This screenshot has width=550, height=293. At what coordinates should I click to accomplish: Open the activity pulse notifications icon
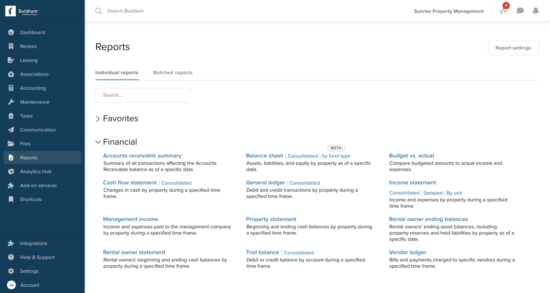tap(503, 11)
